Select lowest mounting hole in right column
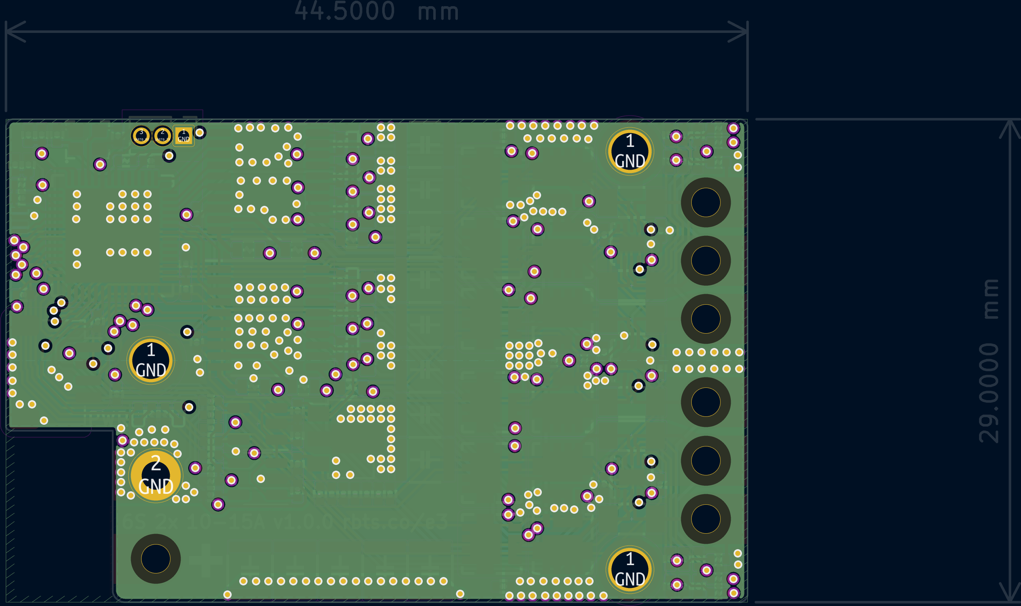 706,519
